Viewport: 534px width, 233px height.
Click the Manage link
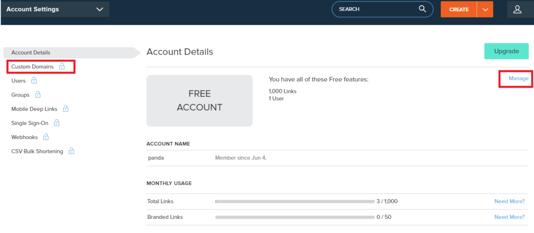(x=518, y=79)
